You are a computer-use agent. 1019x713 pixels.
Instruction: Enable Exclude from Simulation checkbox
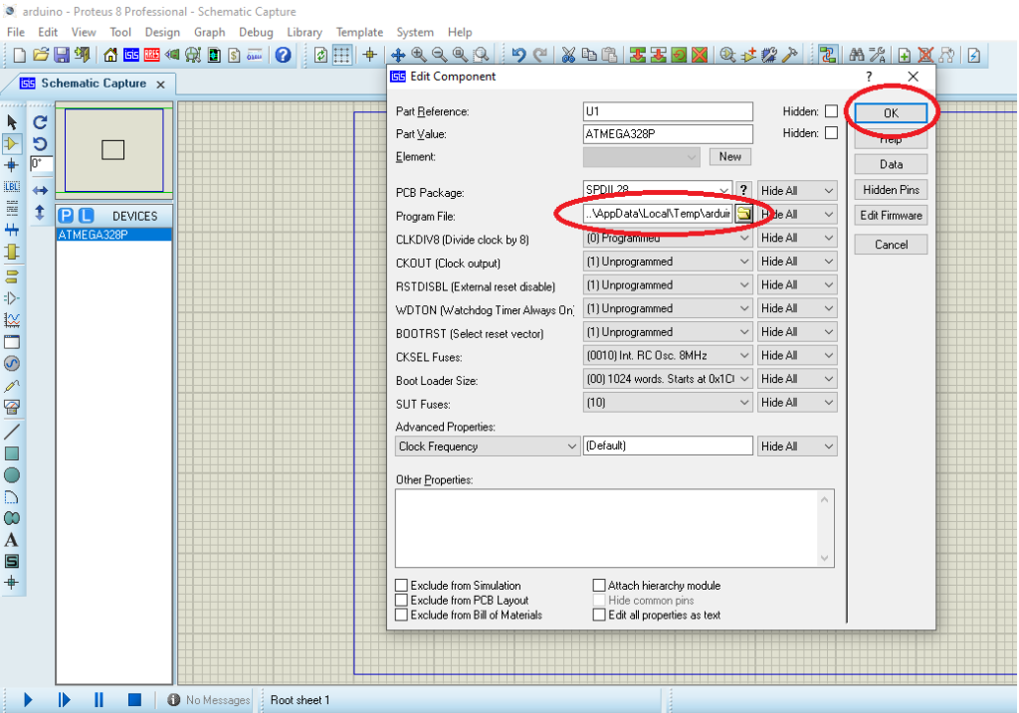(402, 586)
